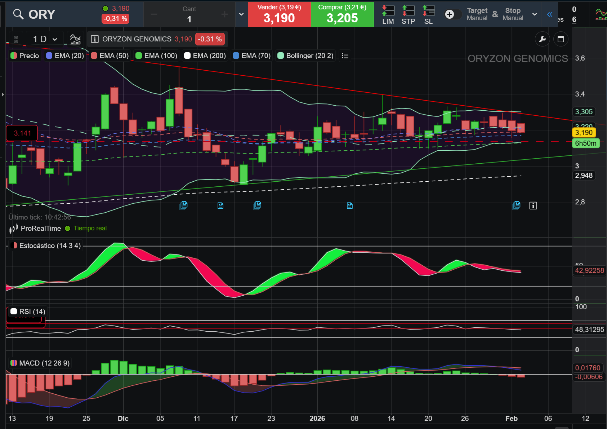Open the indicator list icon after Bollinger
Viewport: 607px width, 429px height.
point(345,56)
